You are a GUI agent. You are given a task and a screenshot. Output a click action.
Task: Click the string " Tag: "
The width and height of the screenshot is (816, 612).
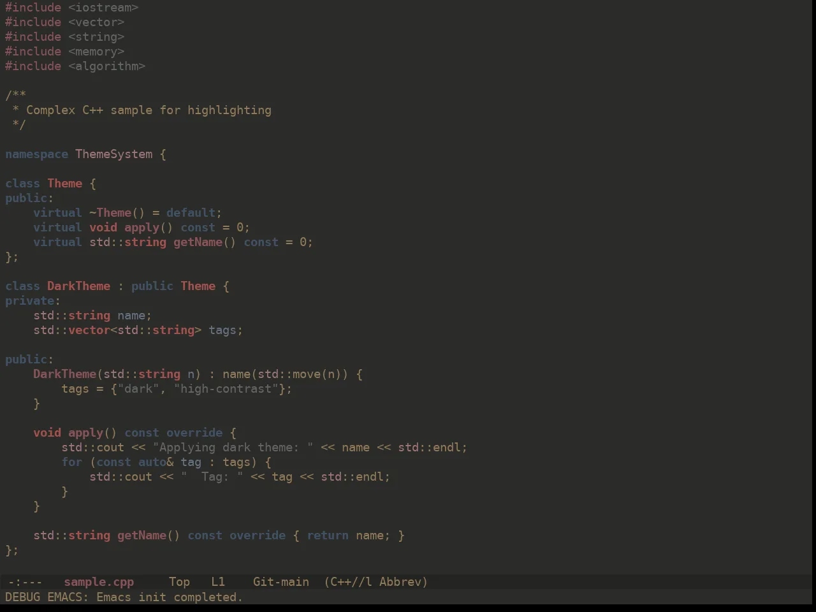click(212, 477)
